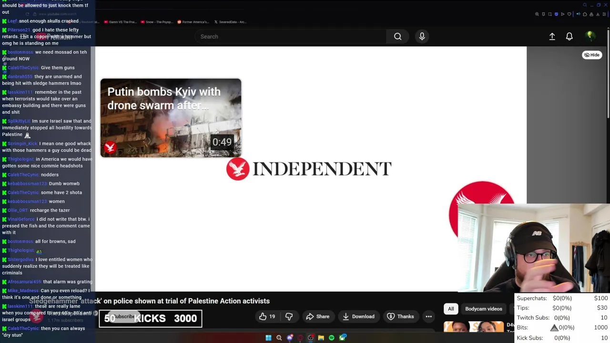Activate voice search microphone icon
The width and height of the screenshot is (610, 343).
[422, 36]
